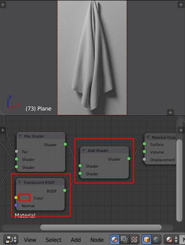Open the Add menu
Image resolution: width=185 pixels, height=245 pixels.
click(76, 240)
